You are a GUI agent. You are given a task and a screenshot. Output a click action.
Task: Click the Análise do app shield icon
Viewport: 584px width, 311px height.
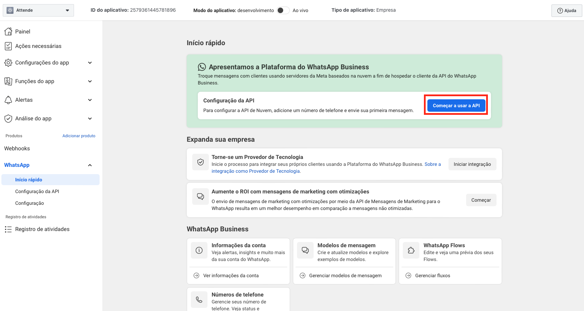click(8, 118)
